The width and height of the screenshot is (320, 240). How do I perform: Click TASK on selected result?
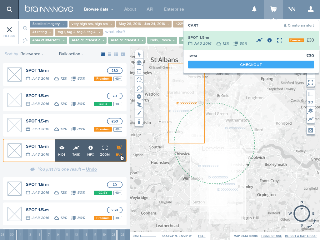click(x=76, y=151)
